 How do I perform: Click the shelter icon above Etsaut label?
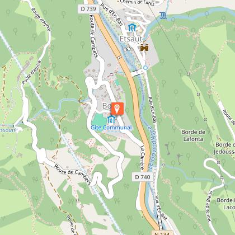point(132,27)
